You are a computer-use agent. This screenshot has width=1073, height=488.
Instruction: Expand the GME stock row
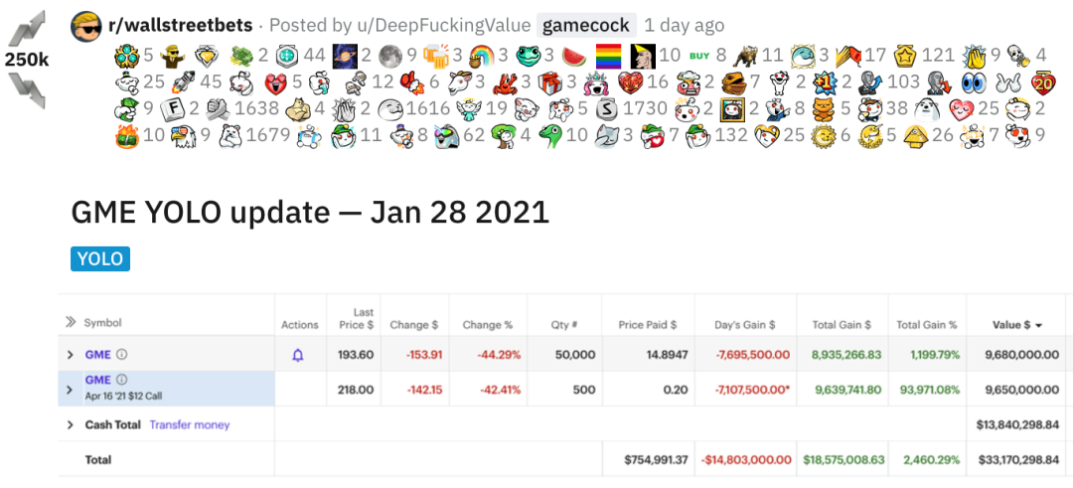[70, 355]
